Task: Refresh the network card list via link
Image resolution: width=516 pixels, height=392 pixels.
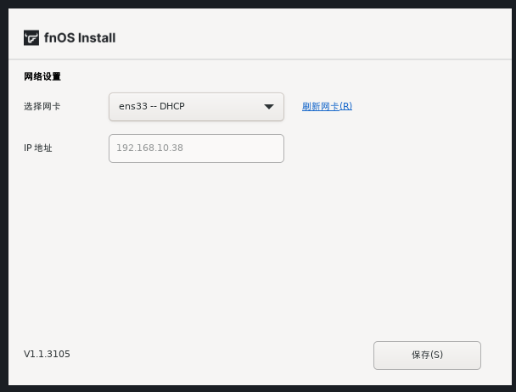Action: [x=327, y=106]
